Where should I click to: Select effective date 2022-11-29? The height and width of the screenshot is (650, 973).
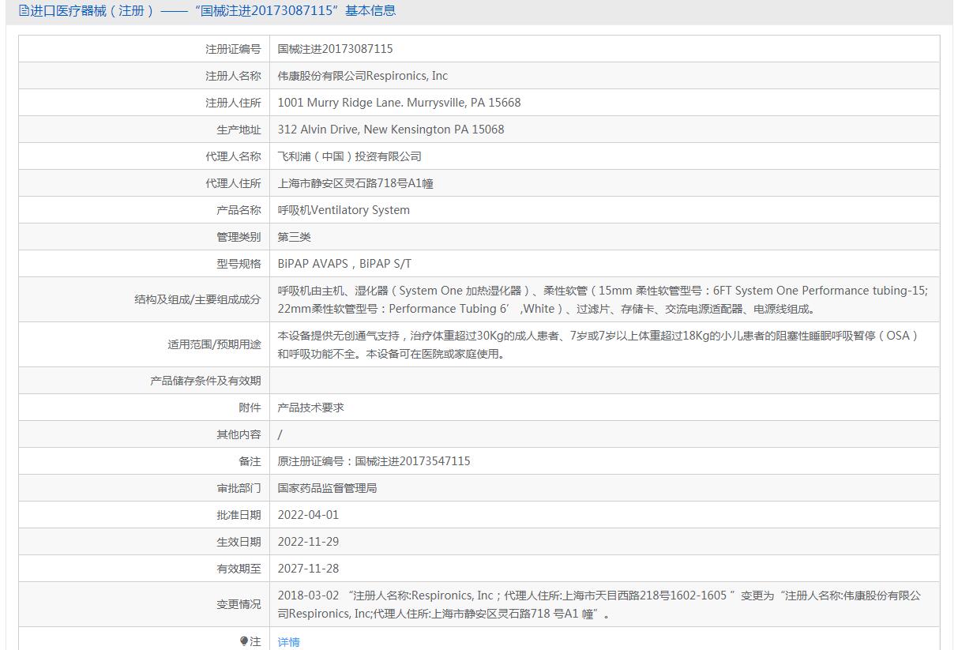point(308,542)
